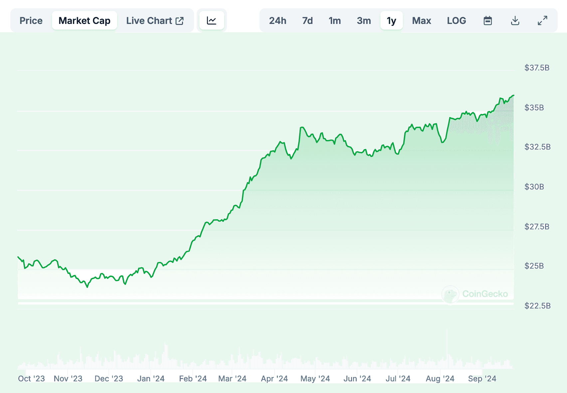Click the Jan '24 axis label
The height and width of the screenshot is (393, 567).
(151, 379)
